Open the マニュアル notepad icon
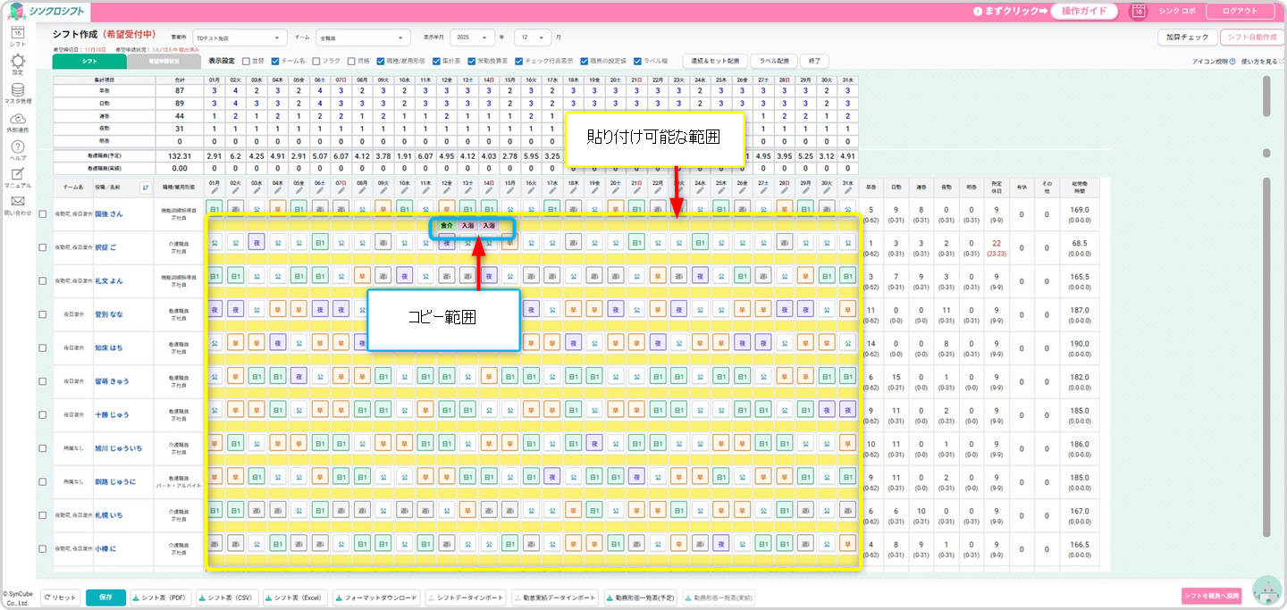 point(17,175)
